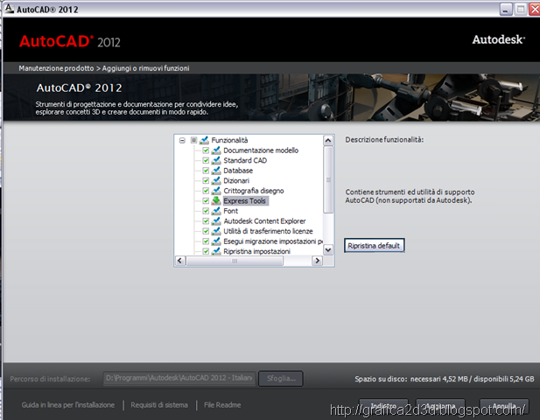Click the horizontal scrollbar thumb in feature list
Screen dimensions: 540x420
(x=235, y=261)
